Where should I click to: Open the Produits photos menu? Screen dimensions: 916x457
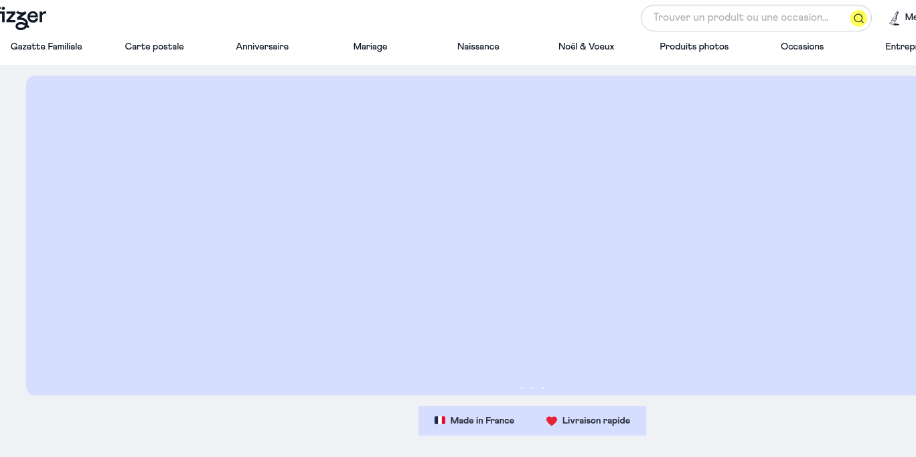click(x=694, y=47)
